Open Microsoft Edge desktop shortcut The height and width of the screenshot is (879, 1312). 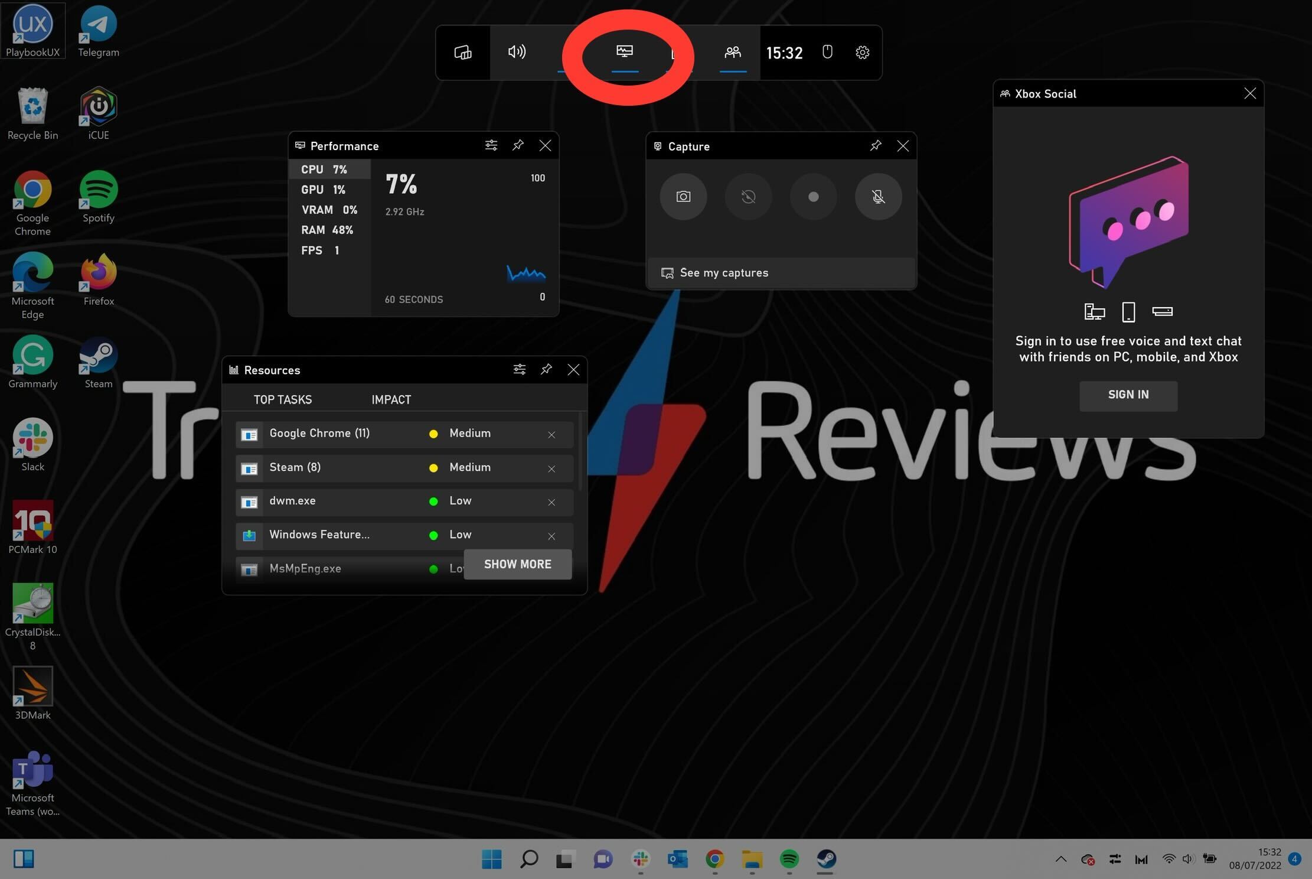tap(32, 287)
